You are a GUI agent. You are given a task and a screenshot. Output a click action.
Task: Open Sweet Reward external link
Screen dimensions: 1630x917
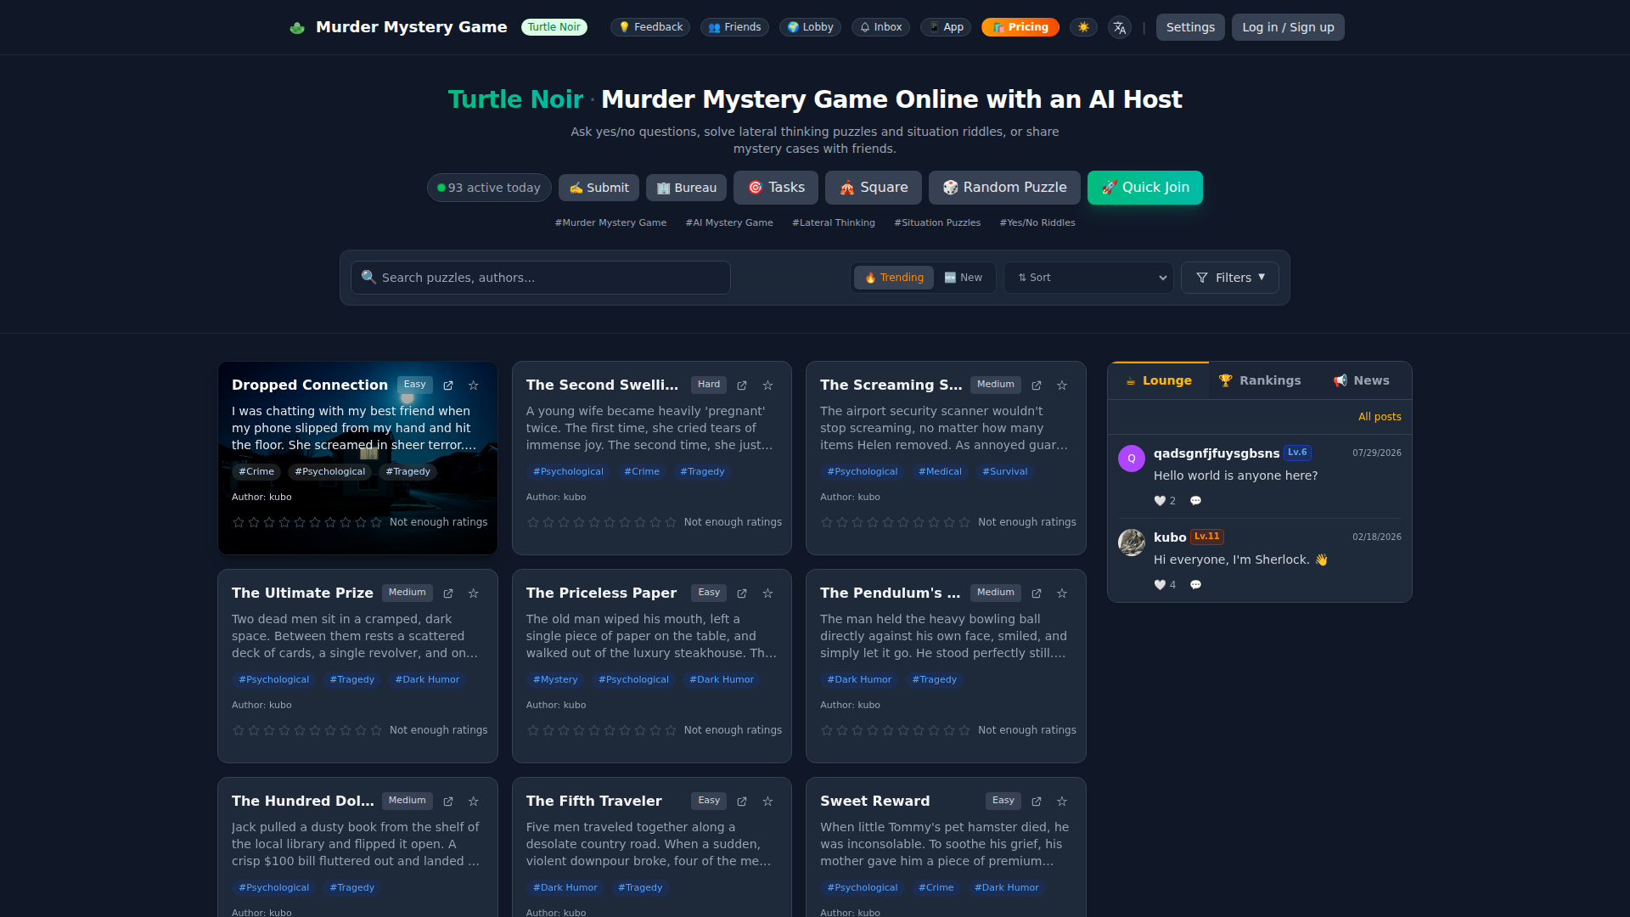[1037, 802]
